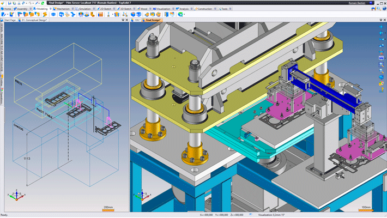
Task: Expand the dropdown arrow beside Tools tab
Action: pos(231,9)
